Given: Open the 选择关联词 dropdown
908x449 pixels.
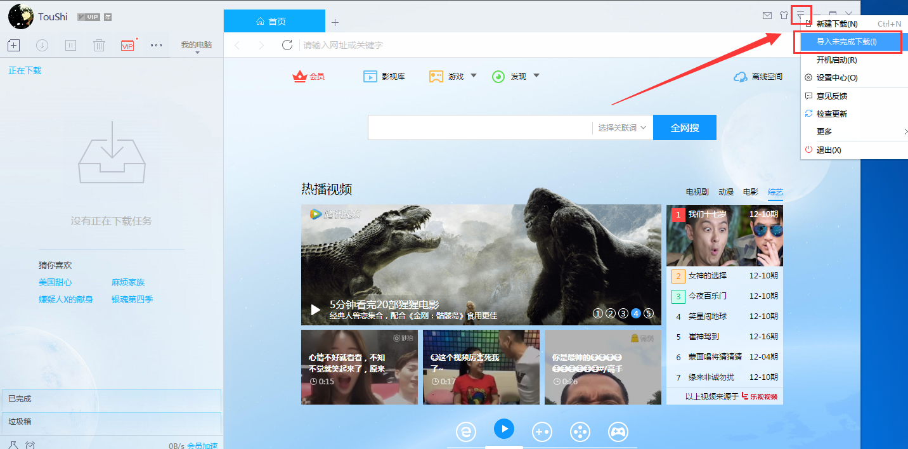Looking at the screenshot, I should pyautogui.click(x=622, y=127).
